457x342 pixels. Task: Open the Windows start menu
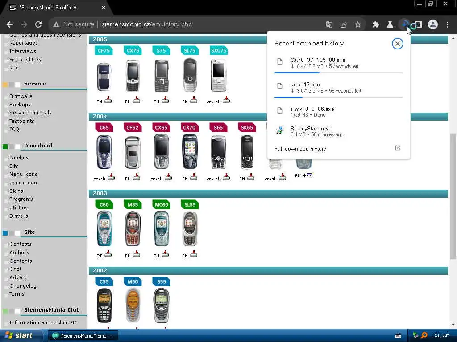[x=21, y=335]
